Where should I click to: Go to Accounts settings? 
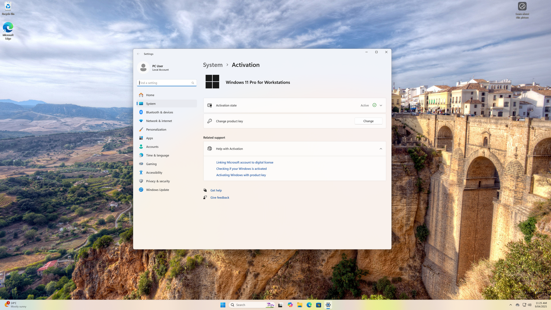click(167, 147)
